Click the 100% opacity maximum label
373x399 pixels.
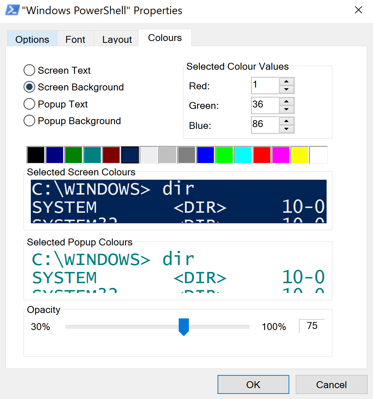click(x=274, y=327)
